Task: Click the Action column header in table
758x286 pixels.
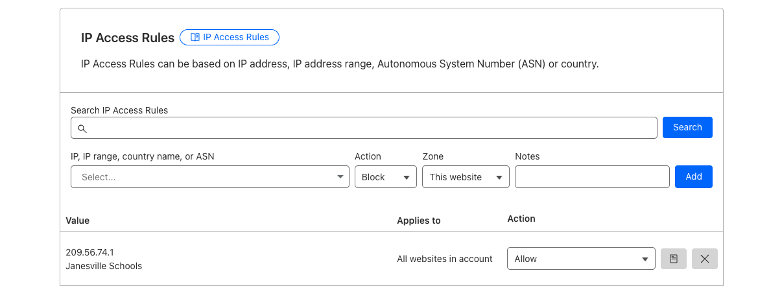Action: coord(521,219)
